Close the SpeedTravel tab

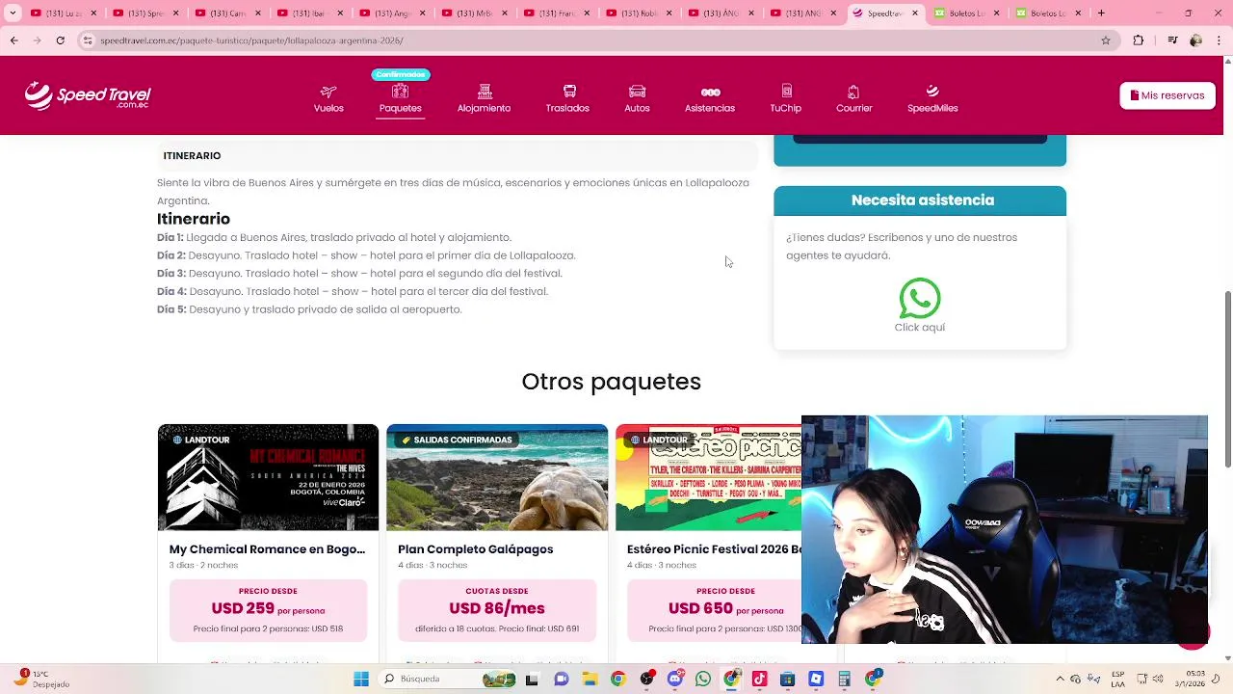915,13
